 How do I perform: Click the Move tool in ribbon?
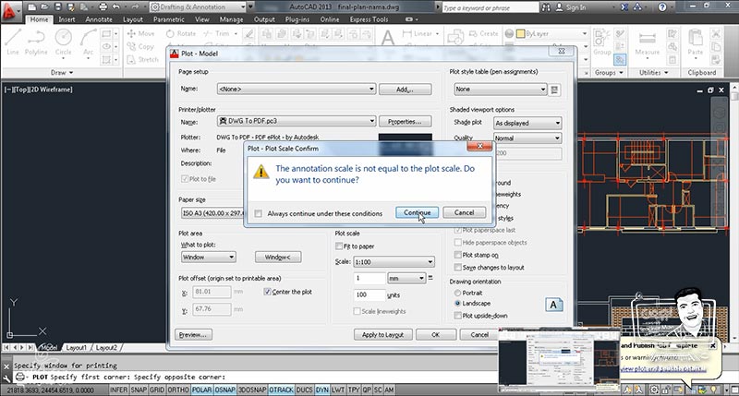click(140, 33)
